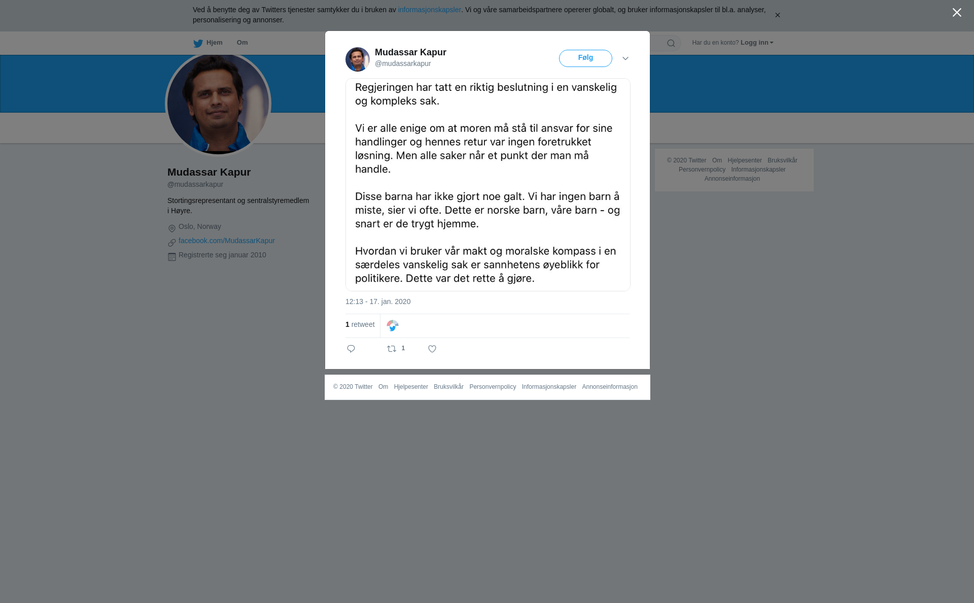Image resolution: width=974 pixels, height=603 pixels.
Task: Click the Følg button
Action: click(585, 58)
